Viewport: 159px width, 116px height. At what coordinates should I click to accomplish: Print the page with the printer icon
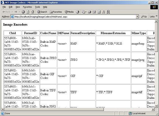89,12
